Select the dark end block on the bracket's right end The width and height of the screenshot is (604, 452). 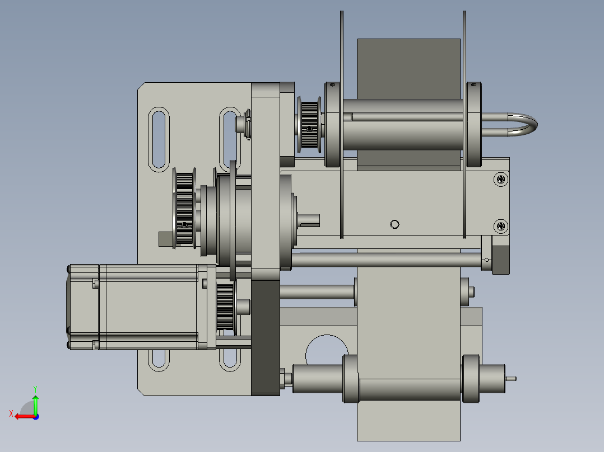[501, 260]
